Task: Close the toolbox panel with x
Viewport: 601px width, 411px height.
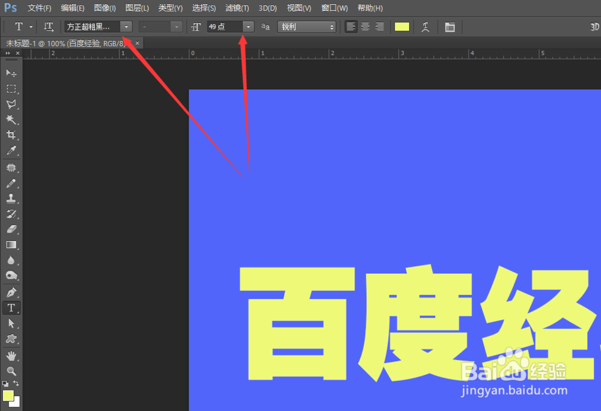Action: point(17,53)
